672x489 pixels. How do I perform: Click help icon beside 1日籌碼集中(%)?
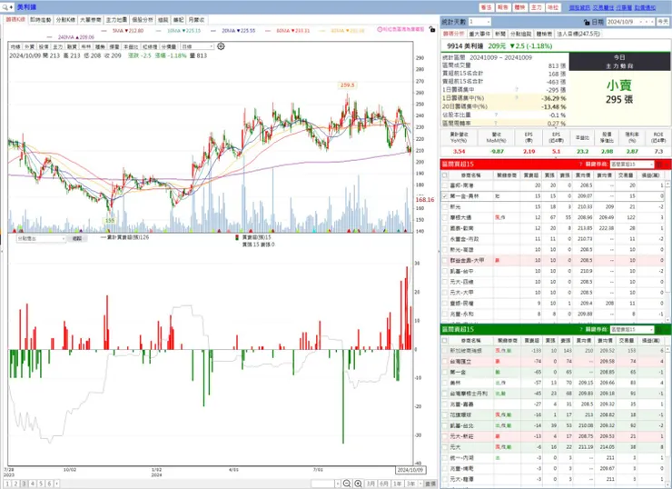(x=517, y=98)
